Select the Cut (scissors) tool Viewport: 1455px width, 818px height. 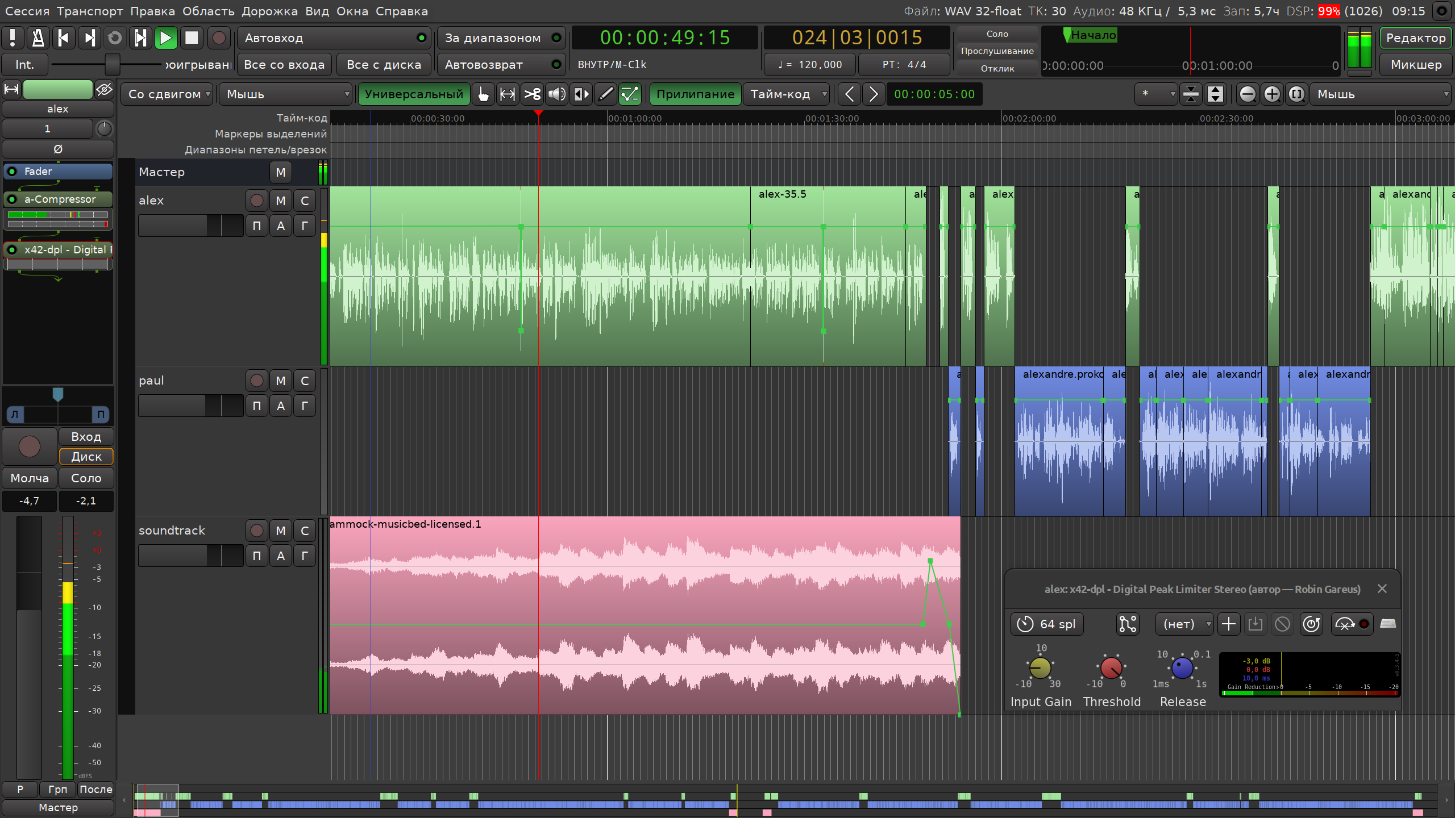532,94
